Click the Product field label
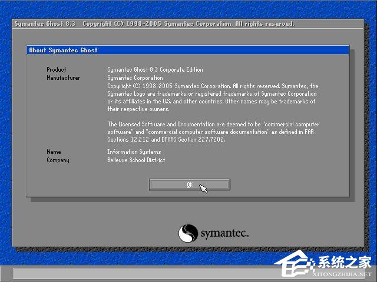Image resolution: width=377 pixels, height=282 pixels. tap(57, 70)
